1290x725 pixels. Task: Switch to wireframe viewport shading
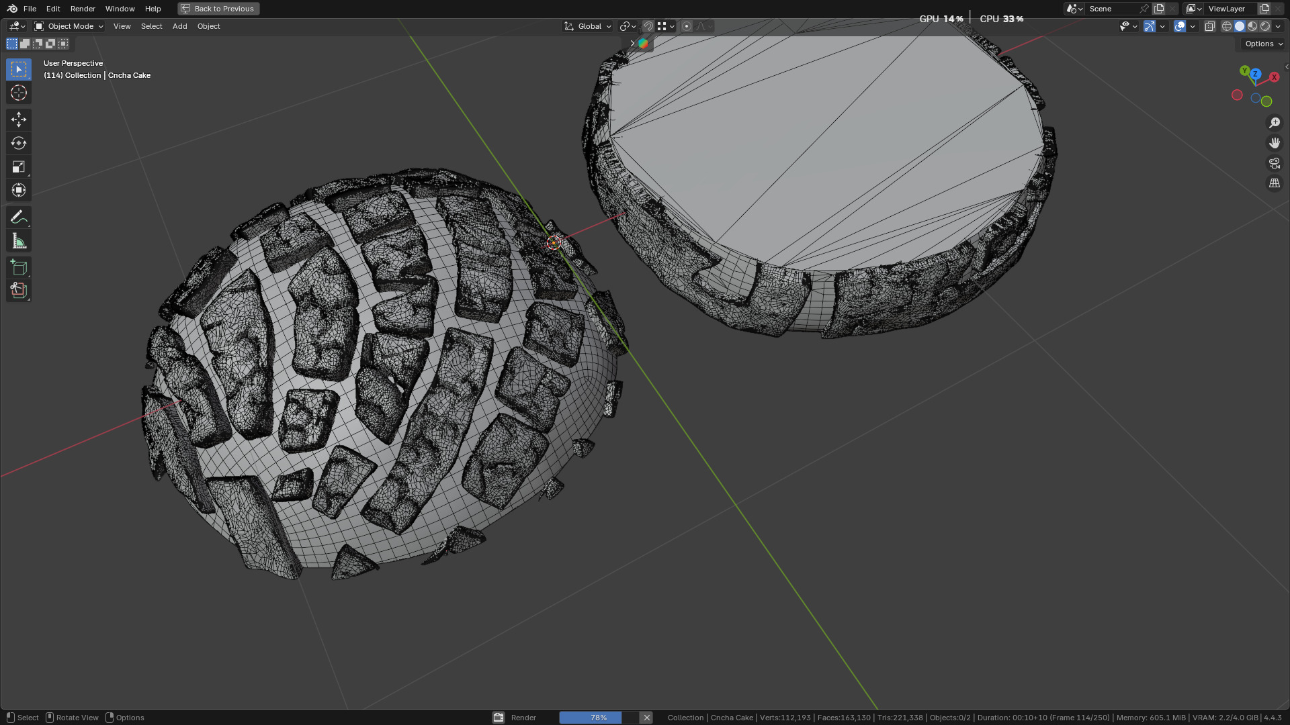[1226, 26]
